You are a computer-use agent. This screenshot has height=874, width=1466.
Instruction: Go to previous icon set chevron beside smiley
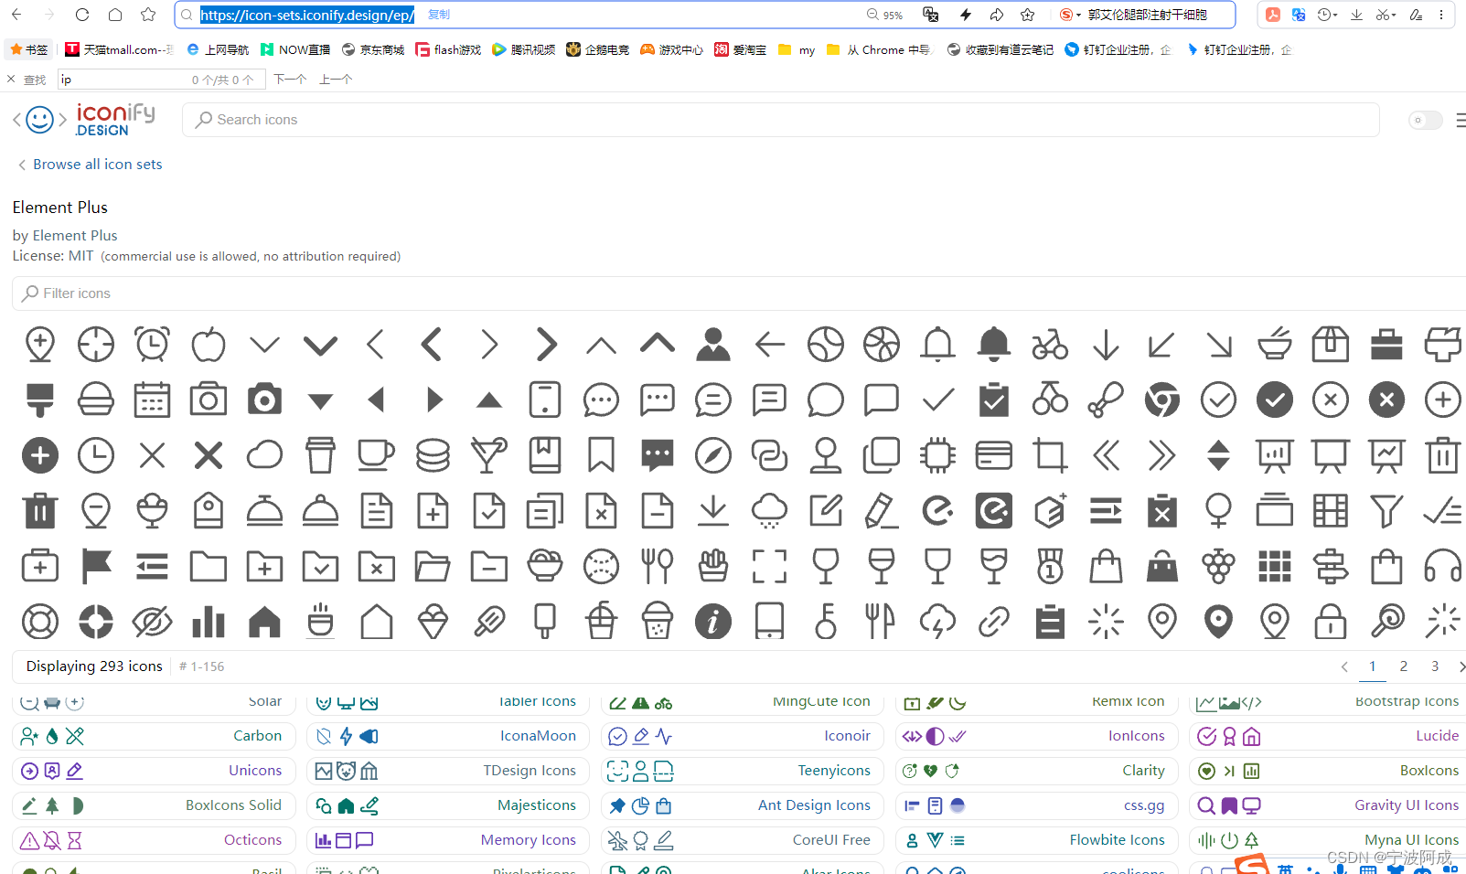pos(16,120)
